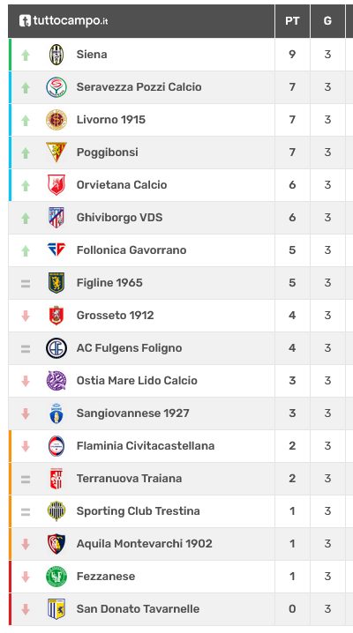The width and height of the screenshot is (353, 633).
Task: Click the tuttocampo.it logo in header
Action: point(64,20)
